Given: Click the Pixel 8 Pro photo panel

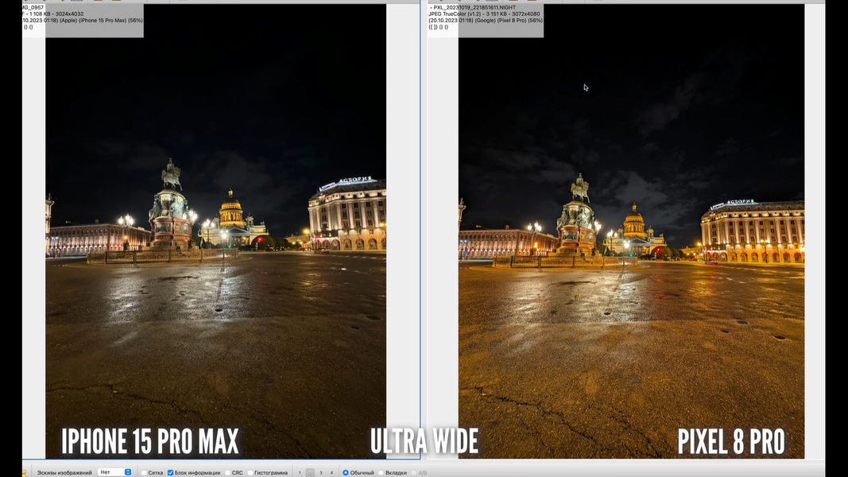Looking at the screenshot, I should [x=630, y=238].
